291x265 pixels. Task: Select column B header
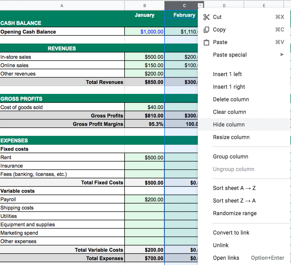[x=144, y=6]
